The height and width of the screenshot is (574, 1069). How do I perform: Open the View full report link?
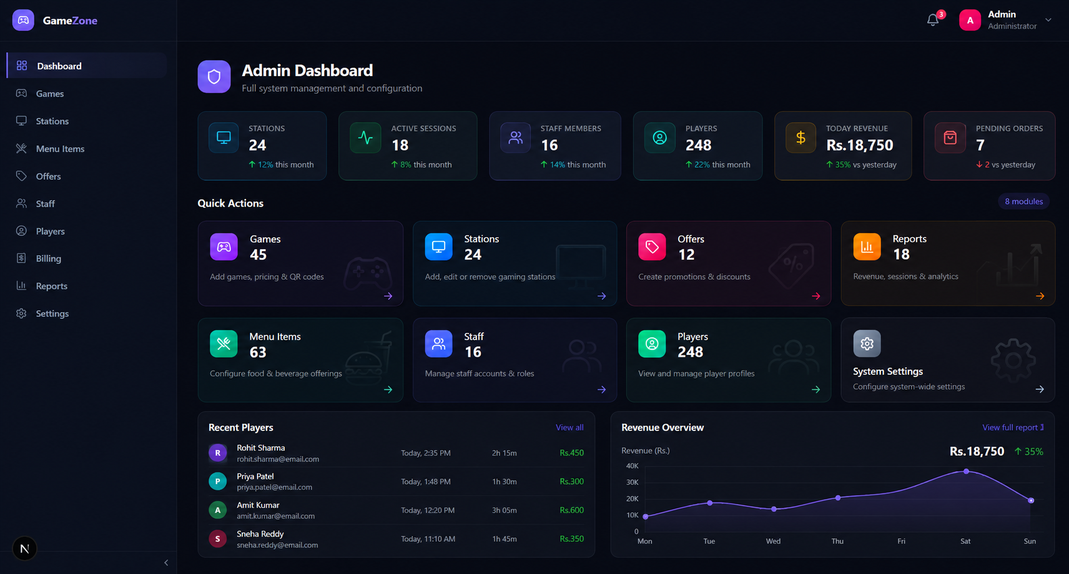(1013, 427)
